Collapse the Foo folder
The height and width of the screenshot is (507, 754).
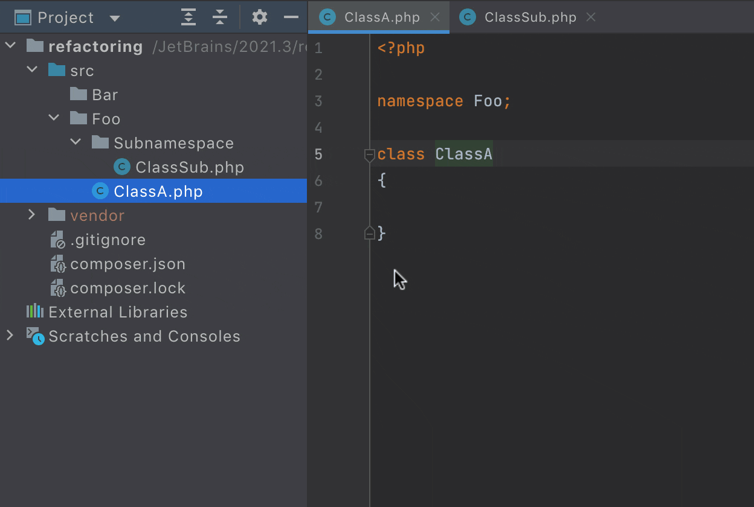coord(54,118)
